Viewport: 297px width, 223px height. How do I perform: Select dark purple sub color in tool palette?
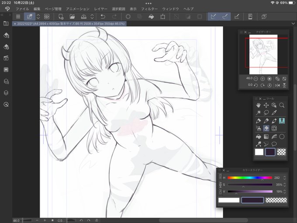[x=270, y=152]
